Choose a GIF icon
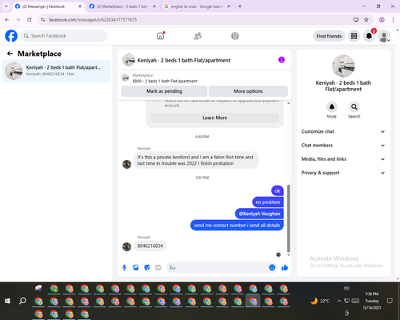Screen dimensions: 400x320 pyautogui.click(x=158, y=267)
